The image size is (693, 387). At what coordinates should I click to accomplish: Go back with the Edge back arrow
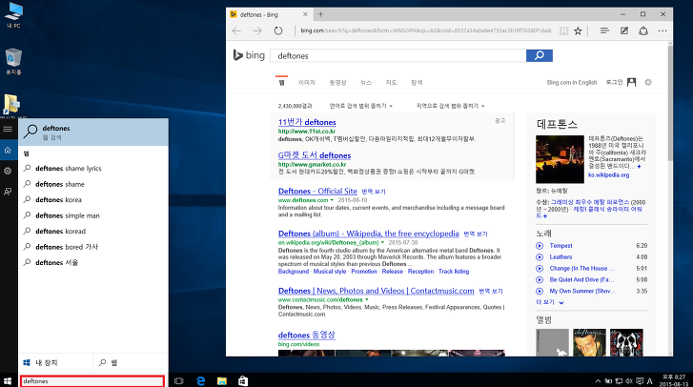237,31
